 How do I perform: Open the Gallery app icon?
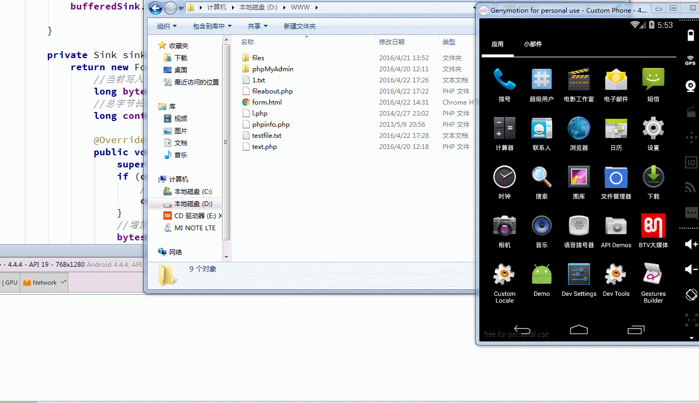579,177
